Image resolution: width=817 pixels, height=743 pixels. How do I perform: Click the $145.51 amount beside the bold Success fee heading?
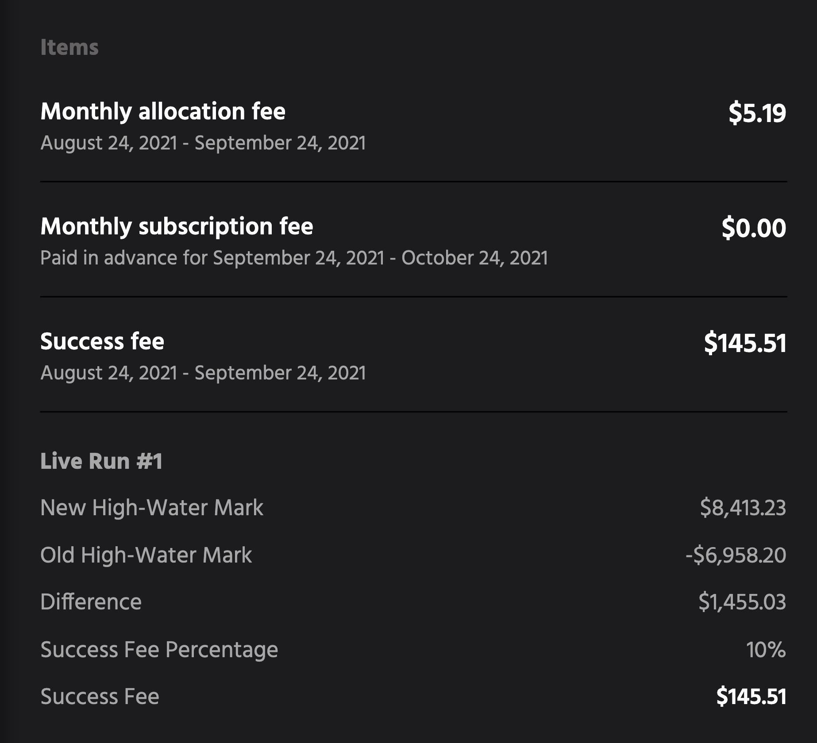[745, 343]
